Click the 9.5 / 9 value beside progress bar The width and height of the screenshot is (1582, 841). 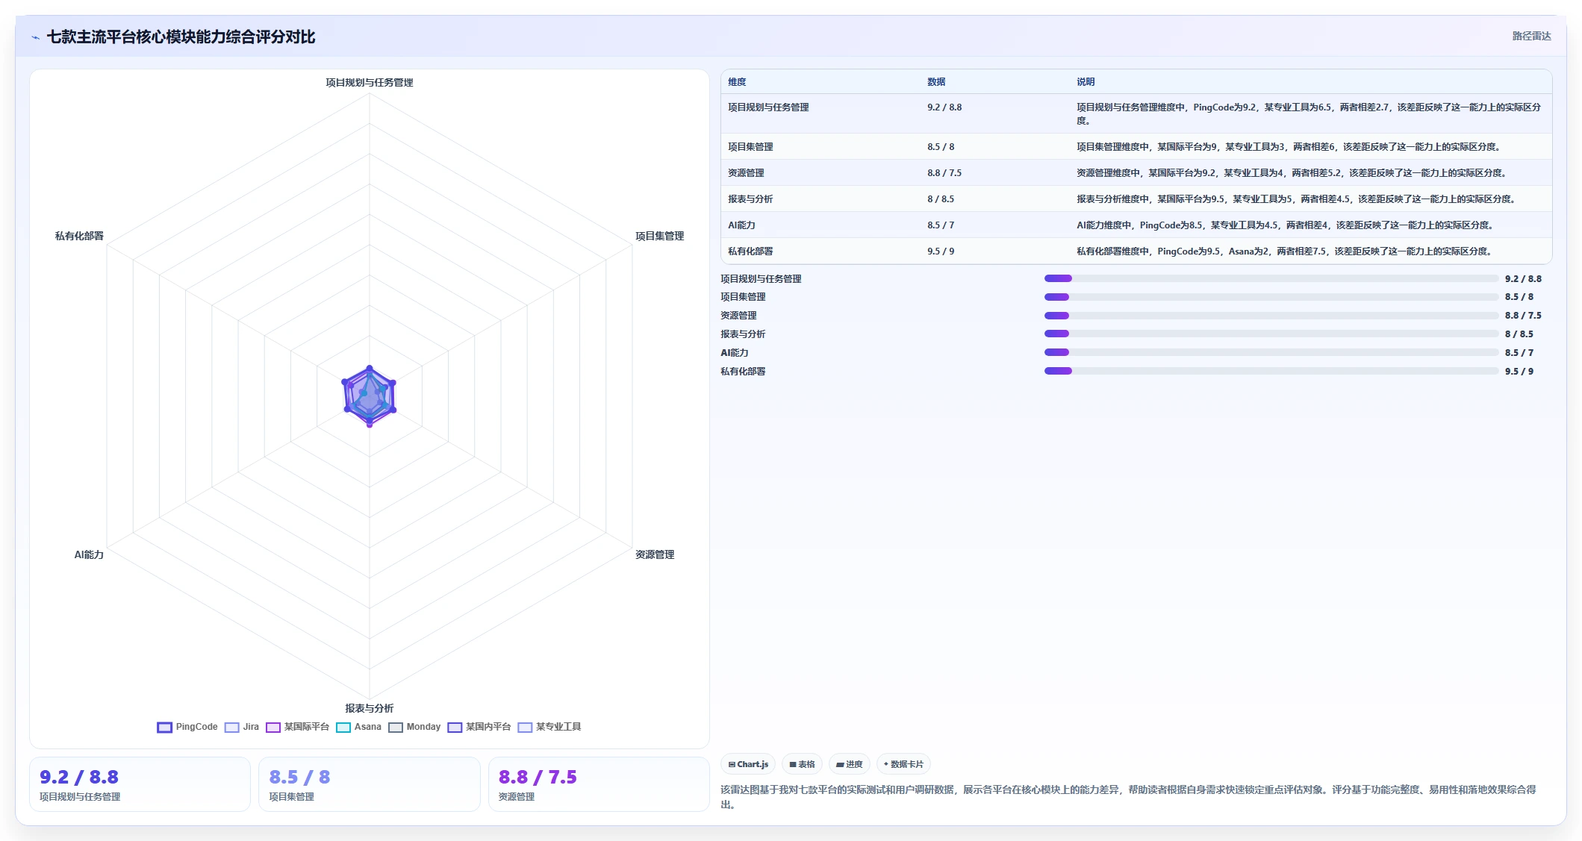1519,372
